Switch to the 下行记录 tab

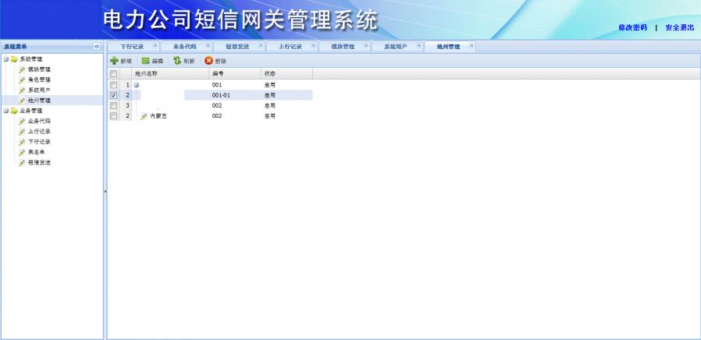(132, 46)
